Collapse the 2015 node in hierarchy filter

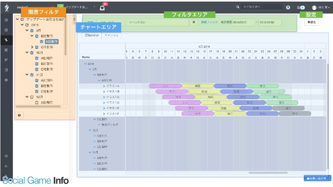tap(22, 25)
